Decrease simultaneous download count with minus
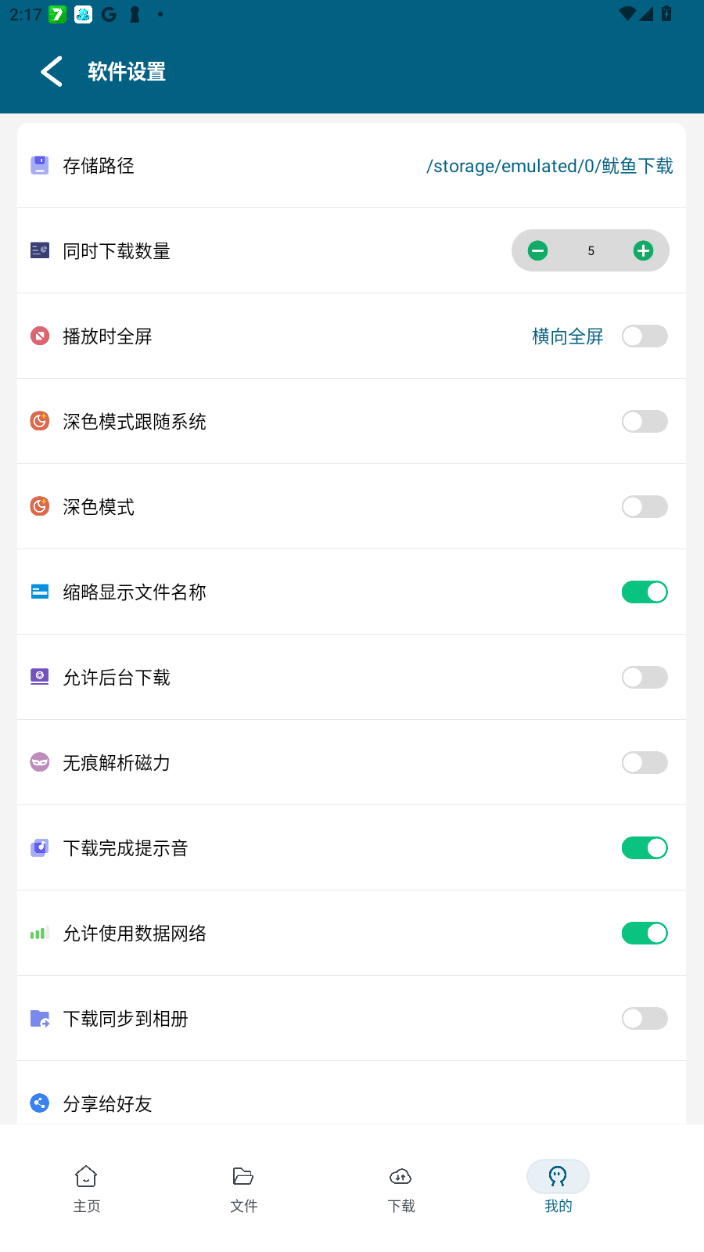 point(537,250)
